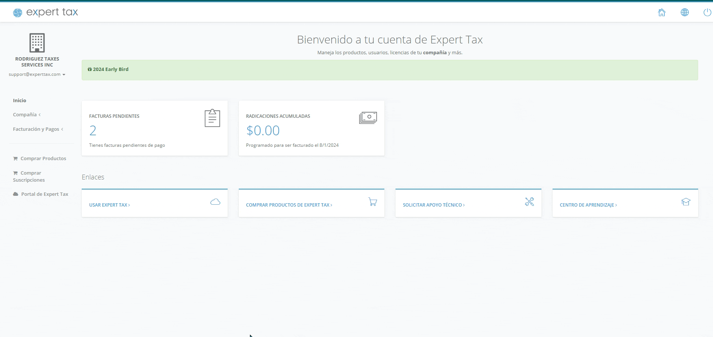Click 'Maneja los productos, usuarios, licencias' subtitle
The image size is (713, 337).
pos(390,52)
